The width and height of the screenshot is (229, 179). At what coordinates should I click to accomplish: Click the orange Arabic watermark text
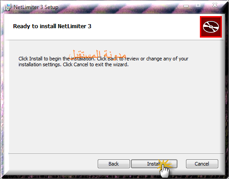pos(98,55)
